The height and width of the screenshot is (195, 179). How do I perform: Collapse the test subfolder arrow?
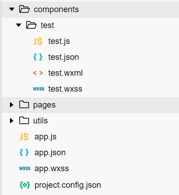click(19, 25)
